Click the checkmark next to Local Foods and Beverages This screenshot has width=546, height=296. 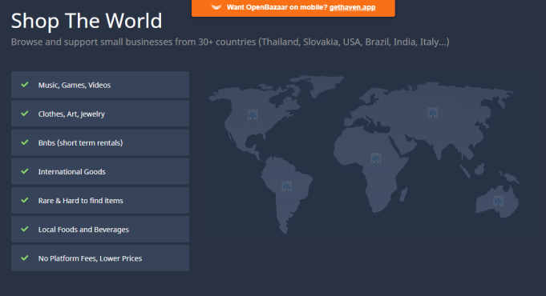[x=25, y=229]
